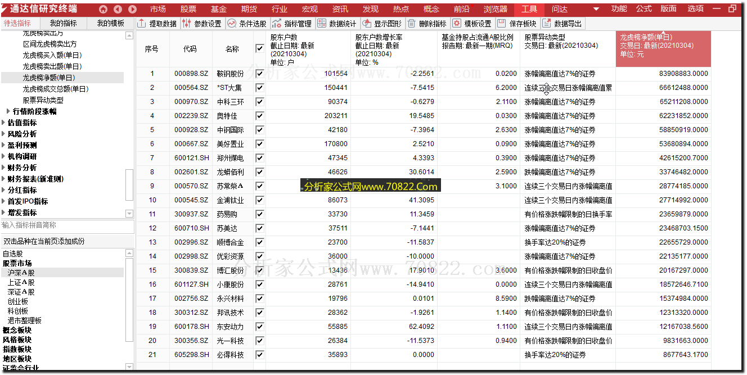
Task: Sort by the 龙虎榜净额(单日) column header
Action: (663, 49)
